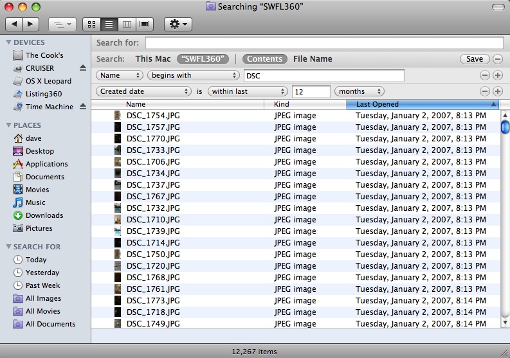The width and height of the screenshot is (510, 358).
Task: Remove search criteria with top minus button
Action: [498, 59]
